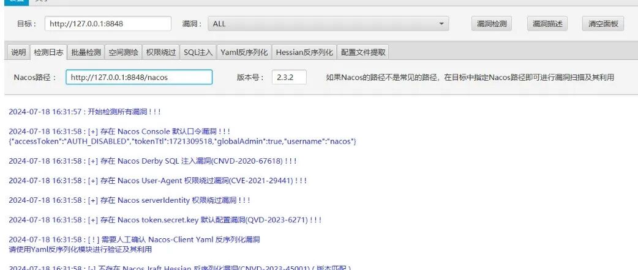
Task: Switch to the Hessian反序列化 tab
Action: (x=304, y=52)
